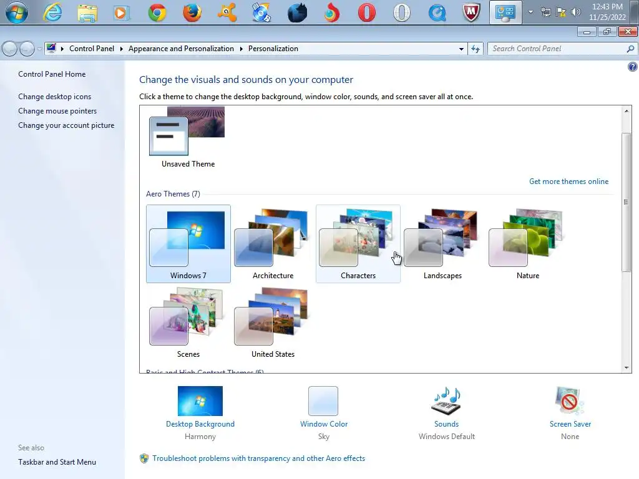This screenshot has height=479, width=639.
Task: Launch Firefox from taskbar
Action: pos(192,12)
